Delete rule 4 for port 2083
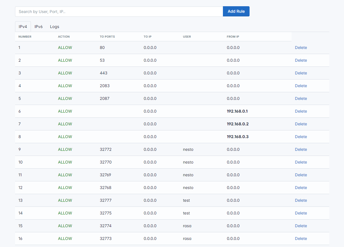Image resolution: width=344 pixels, height=247 pixels. coord(301,86)
